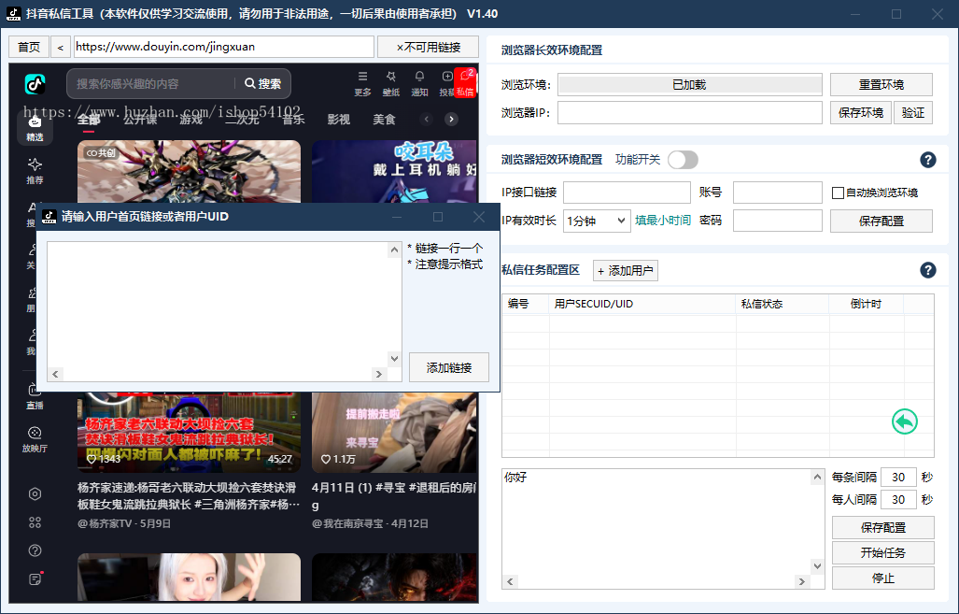Screen dimensions: 959x614
Task: Open the 杨齐家速递 video thumbnail
Action: point(189,432)
